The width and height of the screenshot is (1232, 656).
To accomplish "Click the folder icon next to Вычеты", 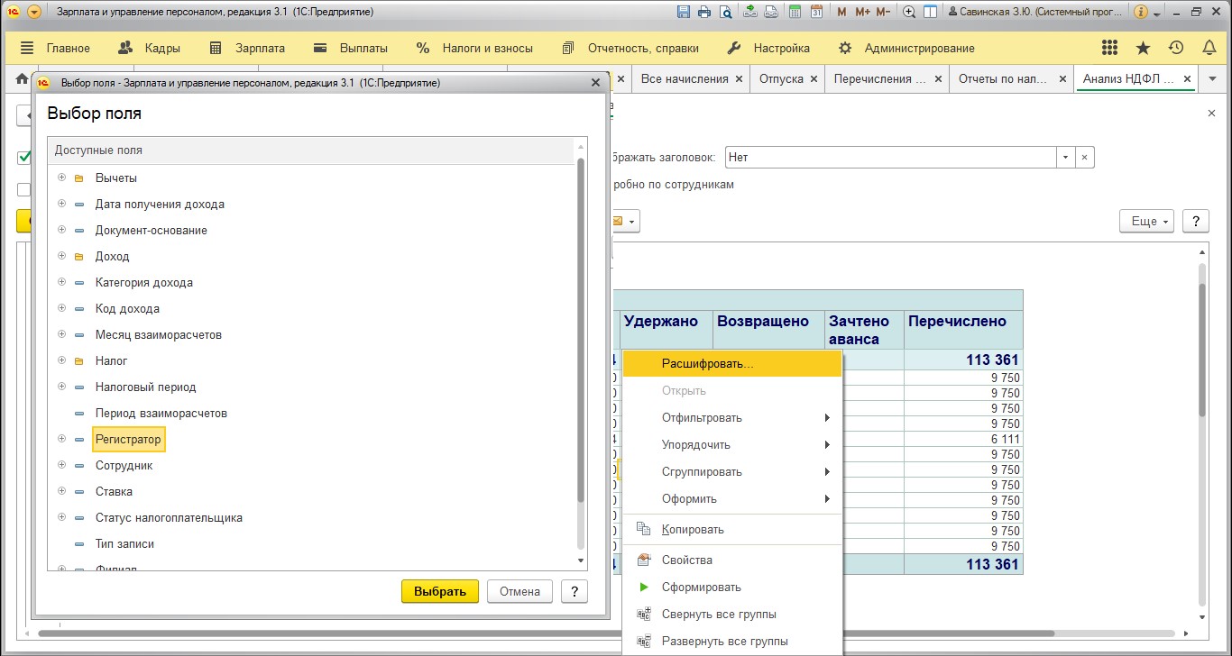I will click(x=79, y=178).
